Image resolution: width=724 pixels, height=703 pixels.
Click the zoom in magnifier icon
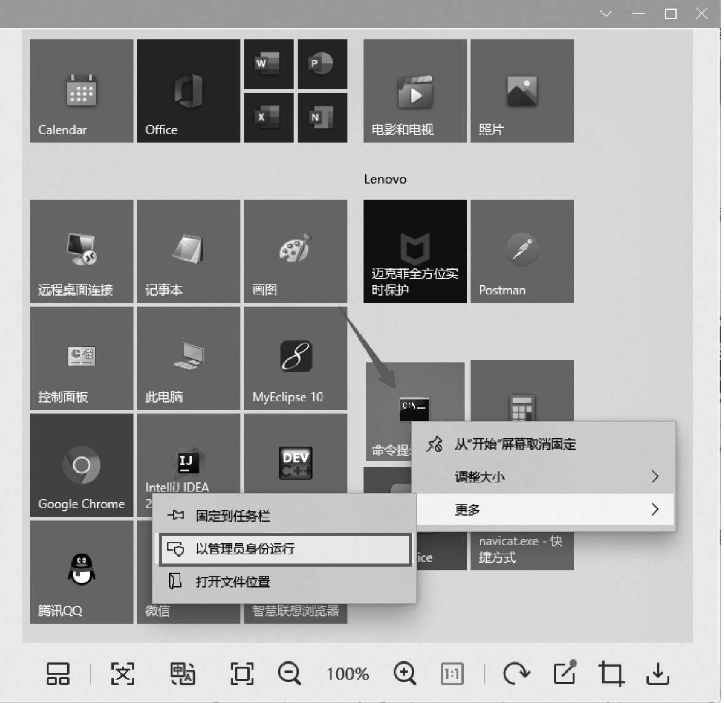404,674
